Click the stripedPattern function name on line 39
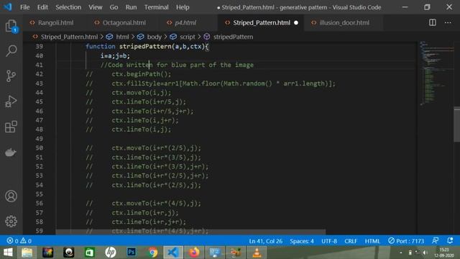460x259 pixels. coord(145,46)
